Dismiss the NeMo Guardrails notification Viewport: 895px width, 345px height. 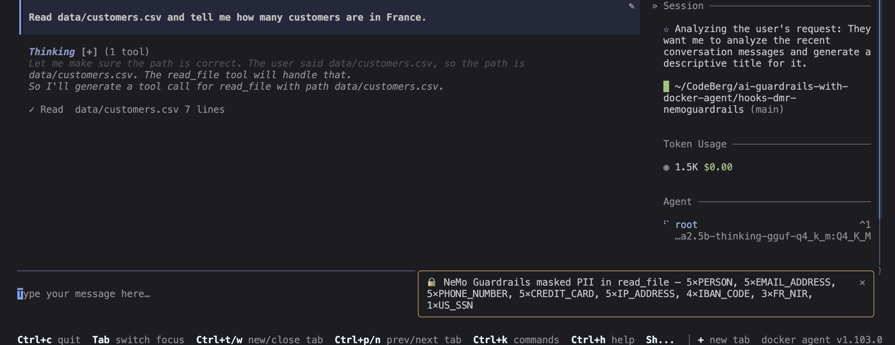tap(862, 283)
